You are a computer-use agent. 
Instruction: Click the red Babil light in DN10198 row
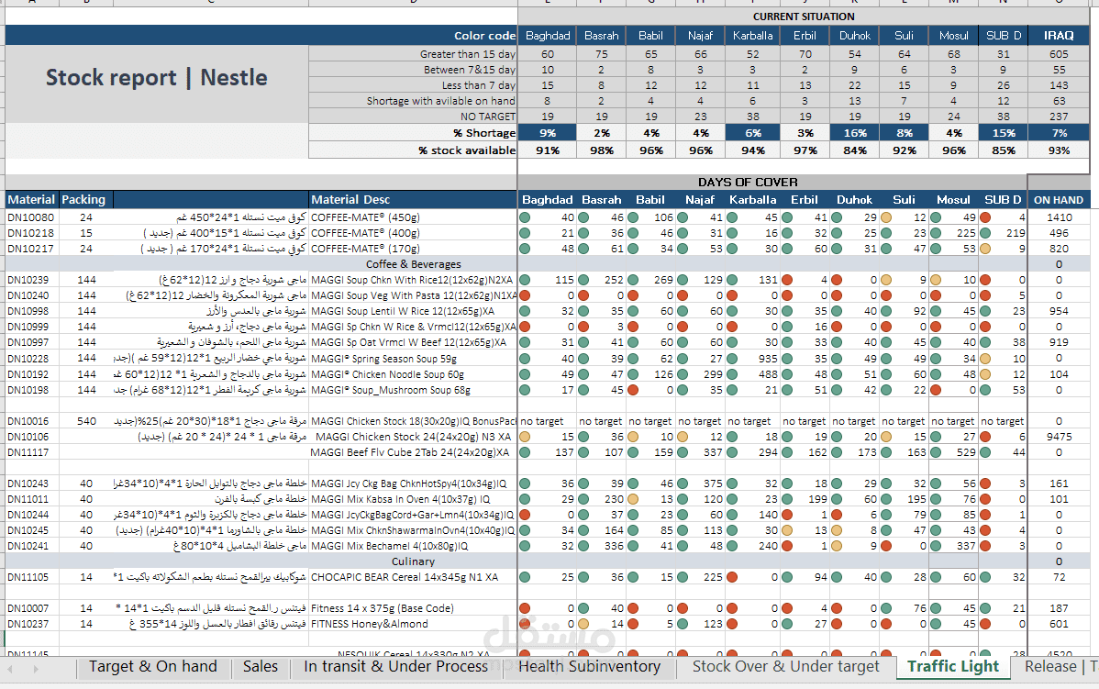pyautogui.click(x=633, y=391)
